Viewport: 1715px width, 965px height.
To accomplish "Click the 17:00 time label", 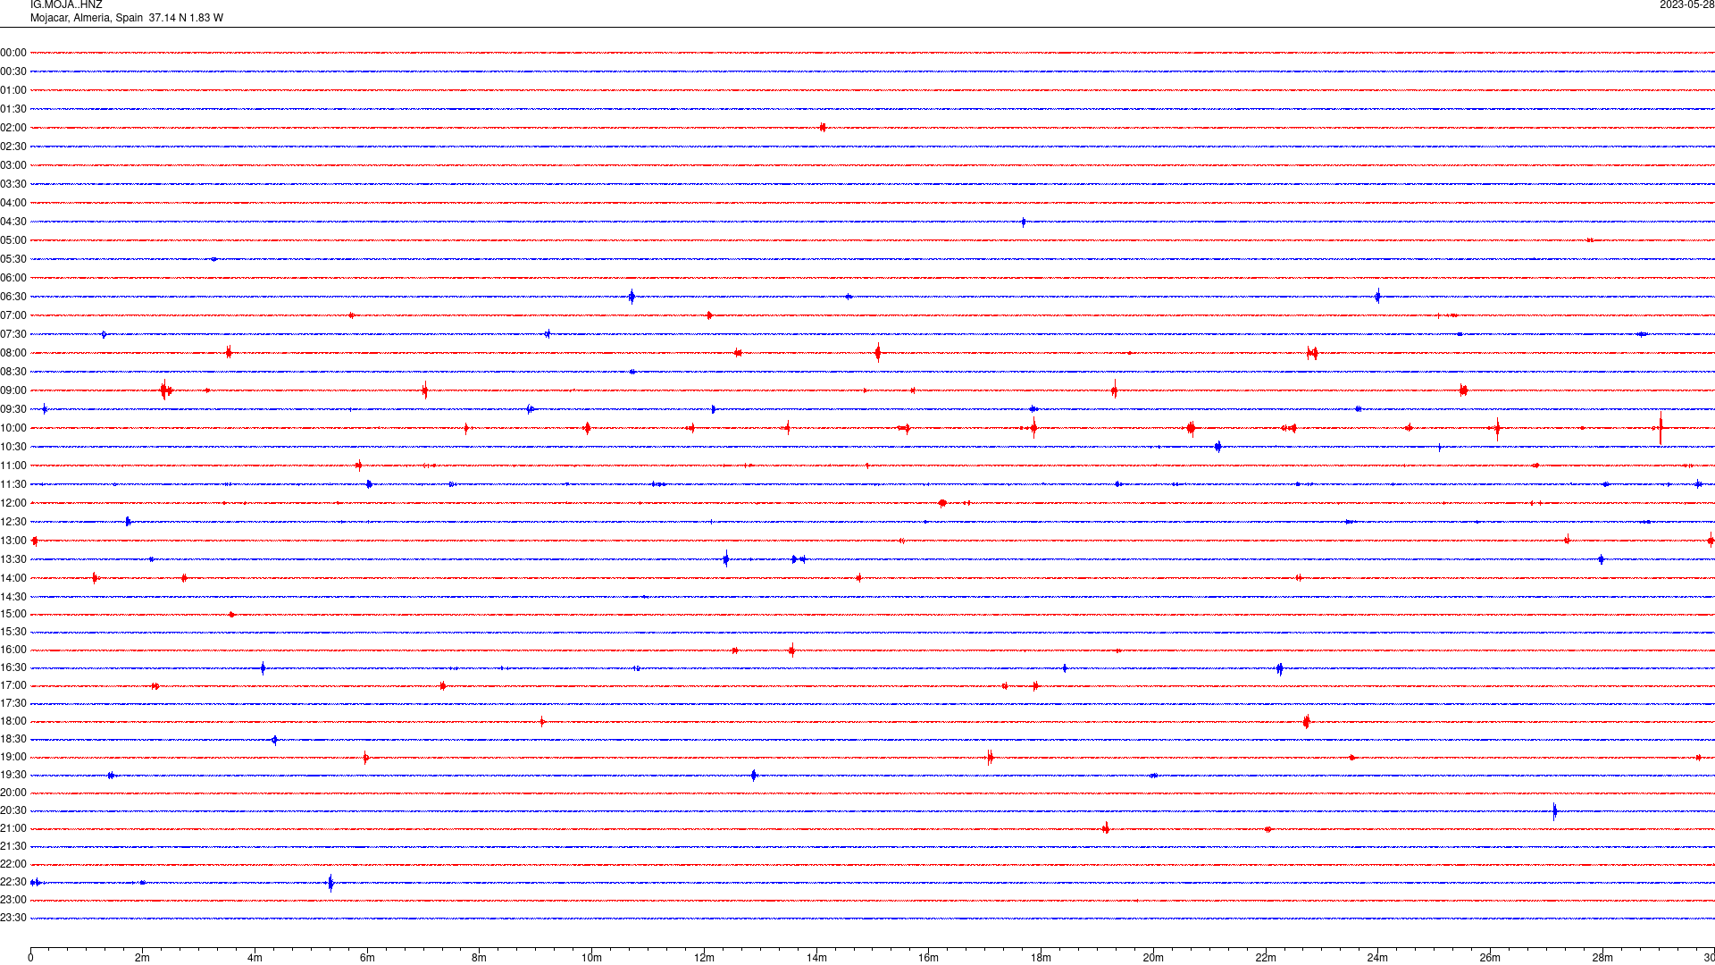I will [x=13, y=685].
